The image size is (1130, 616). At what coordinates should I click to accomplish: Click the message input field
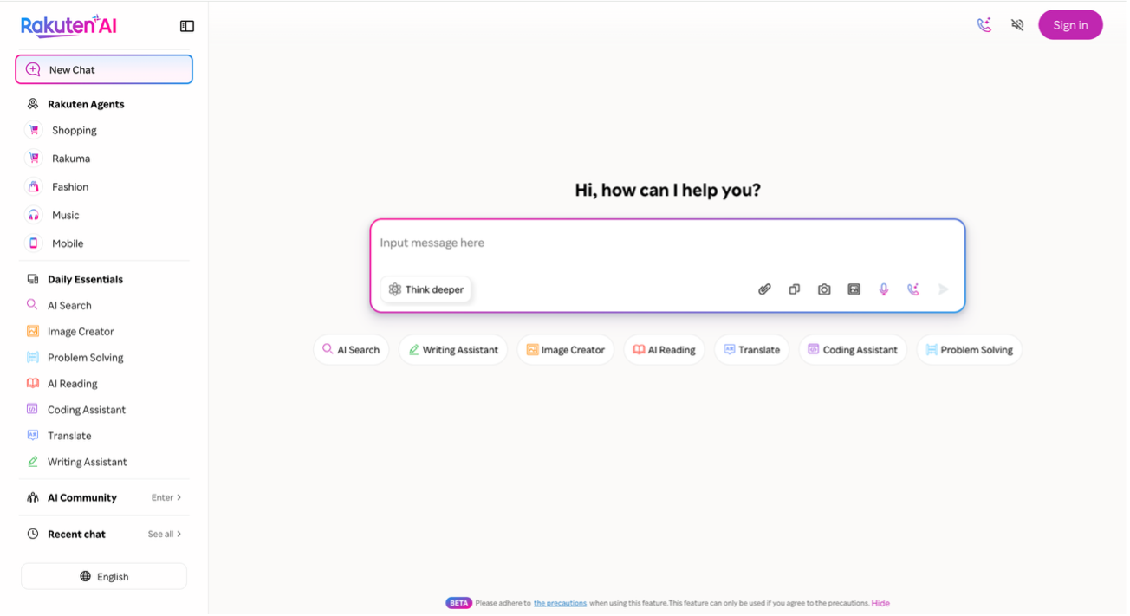(667, 243)
